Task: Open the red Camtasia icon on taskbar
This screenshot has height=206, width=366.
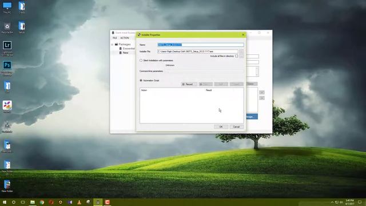Action: click(107, 202)
